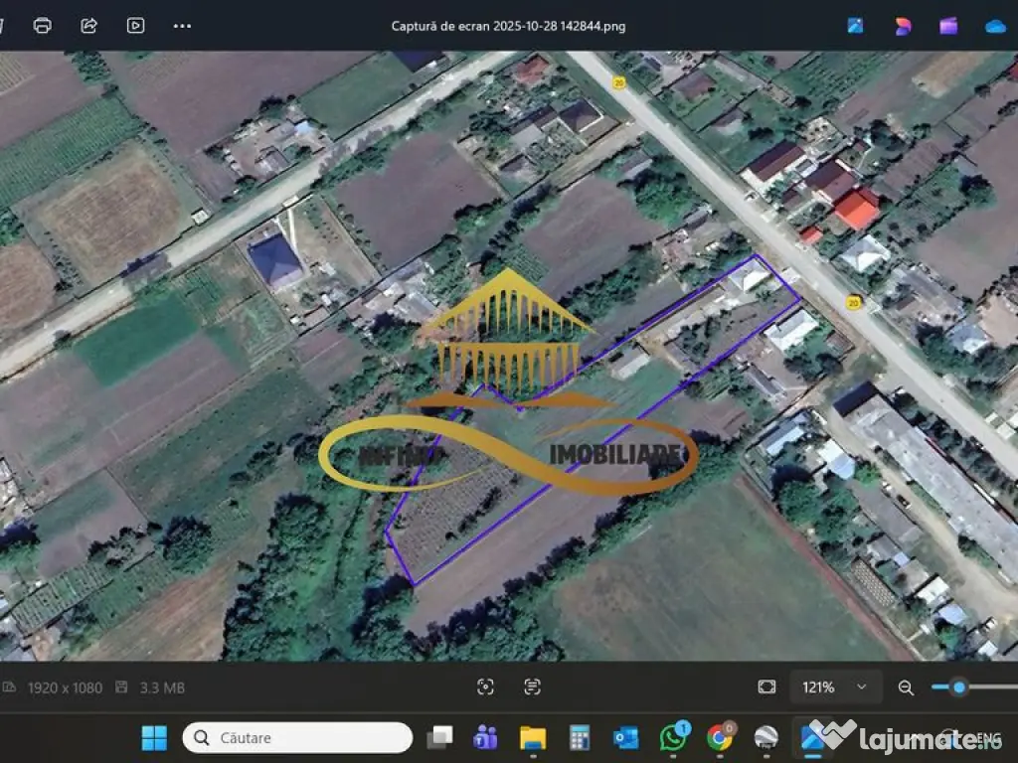The width and height of the screenshot is (1018, 763).
Task: Zoom out with the magnifier button
Action: pos(906,687)
